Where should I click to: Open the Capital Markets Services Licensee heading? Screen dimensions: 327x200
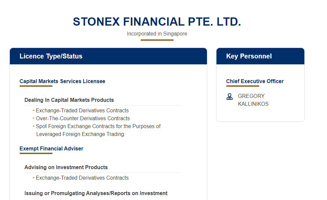(62, 81)
